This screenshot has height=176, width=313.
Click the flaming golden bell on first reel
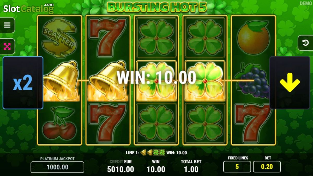click(x=60, y=81)
